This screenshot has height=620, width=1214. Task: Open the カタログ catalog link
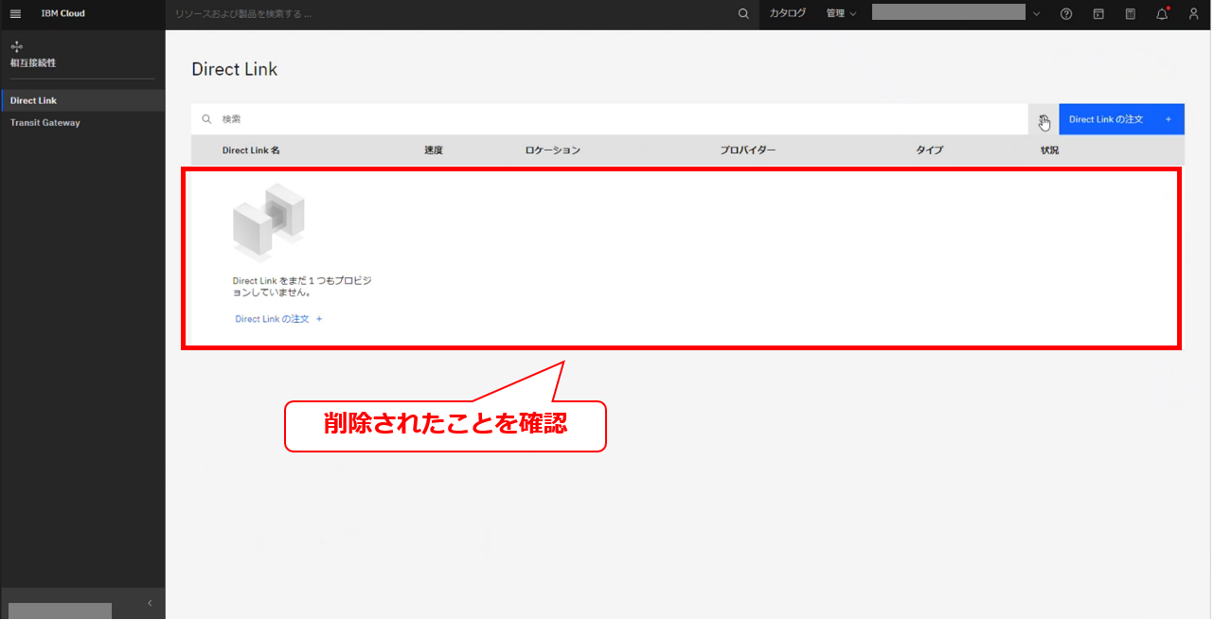point(788,14)
